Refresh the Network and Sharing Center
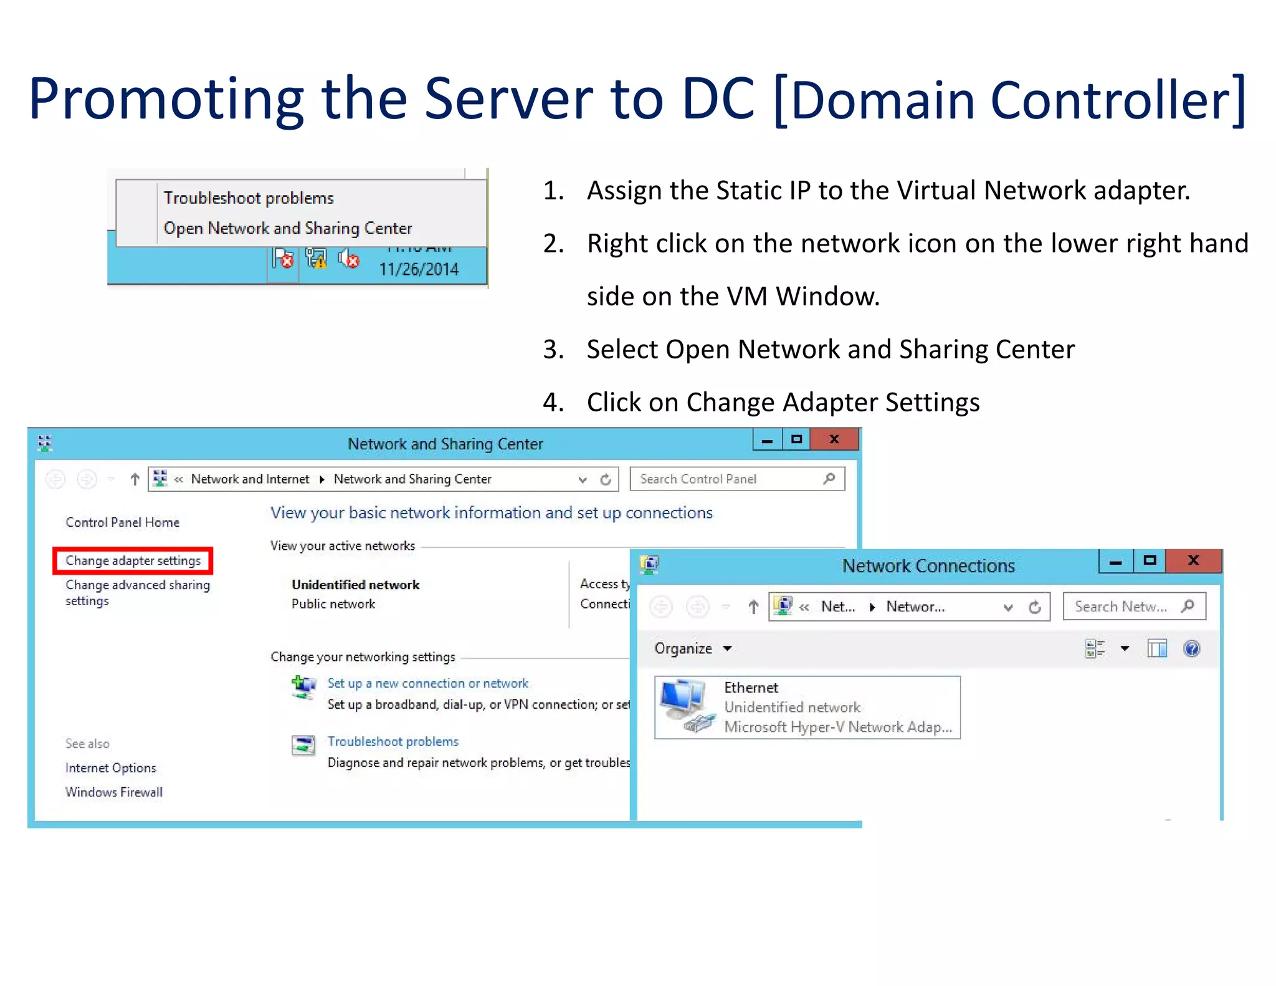The image size is (1276, 986). point(606,479)
